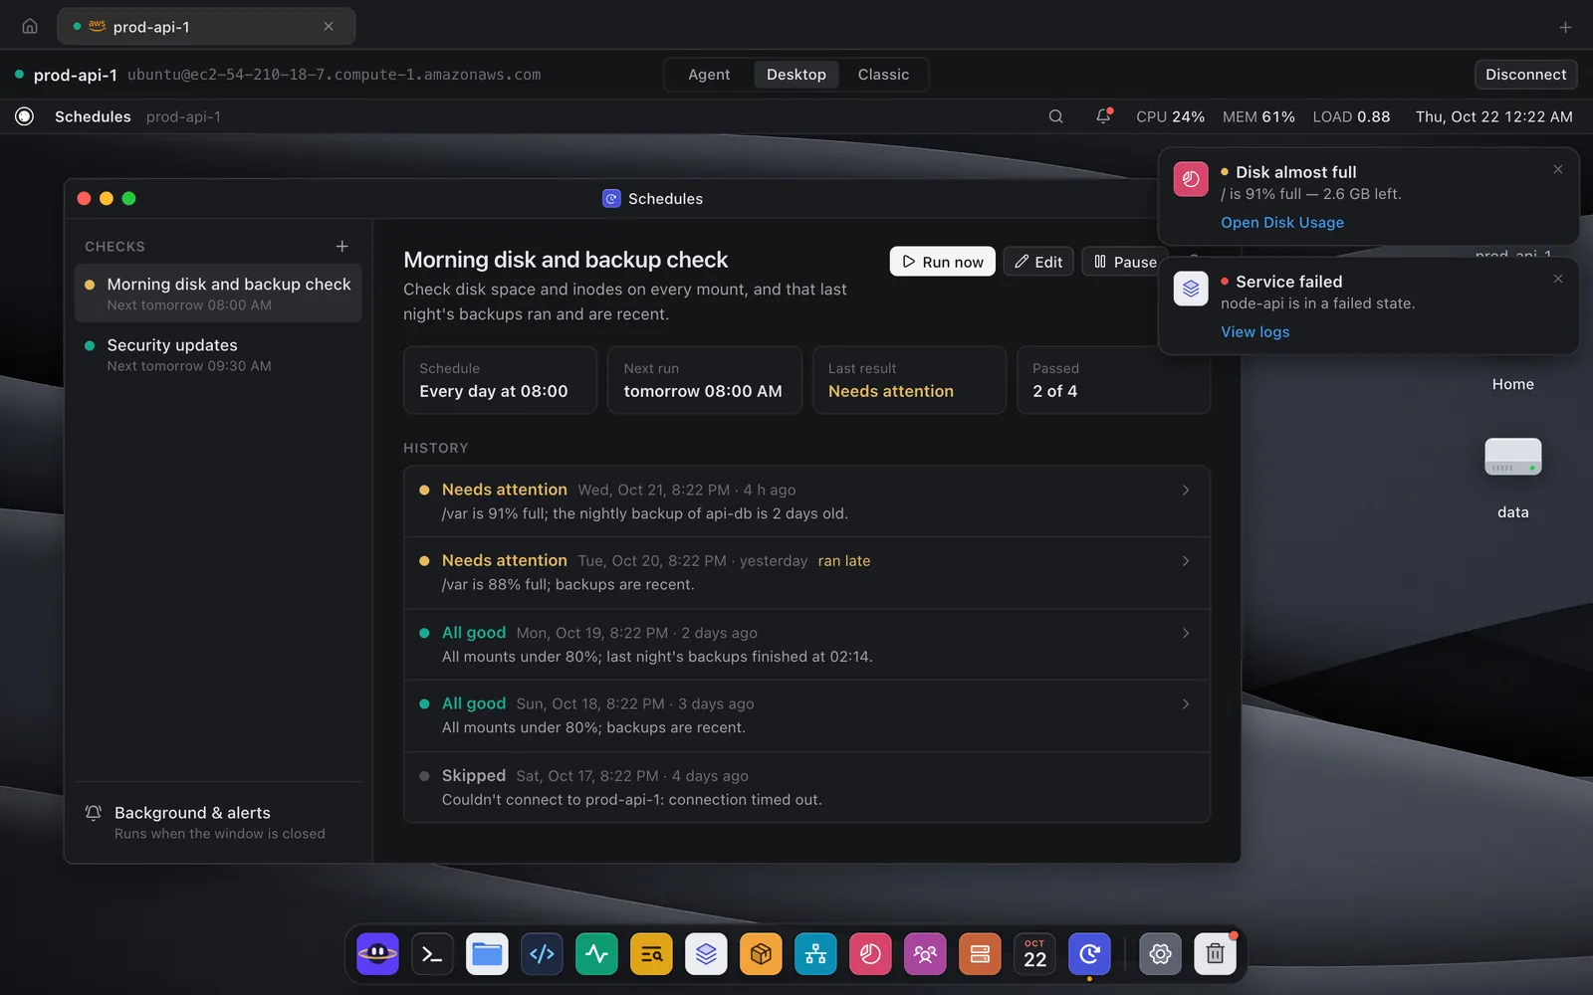Screen dimensions: 1593x995
Task: Open the code editor icon in dock
Action: coord(542,954)
